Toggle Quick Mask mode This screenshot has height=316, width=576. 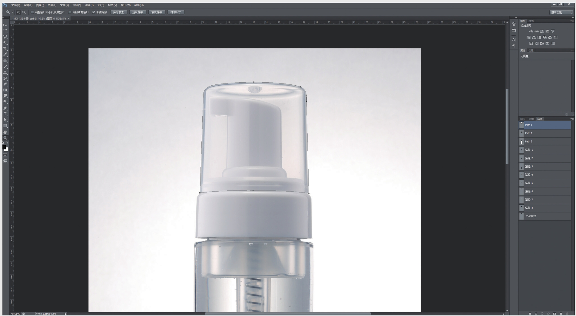click(5, 155)
